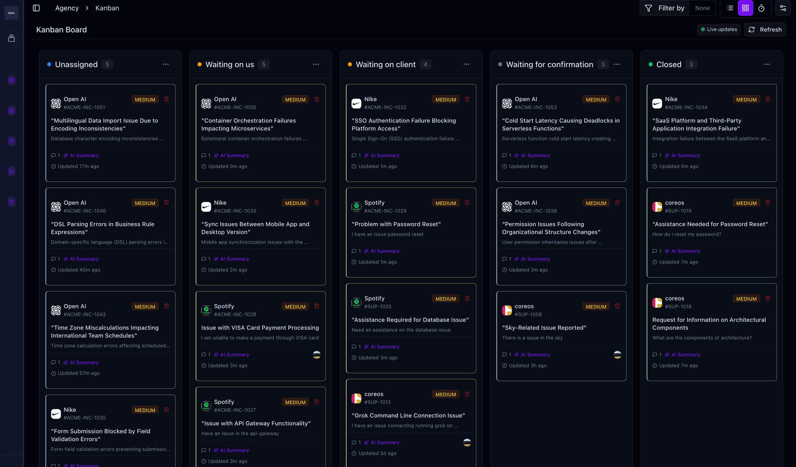
Task: Open Unassigned column options menu
Action: click(x=165, y=64)
